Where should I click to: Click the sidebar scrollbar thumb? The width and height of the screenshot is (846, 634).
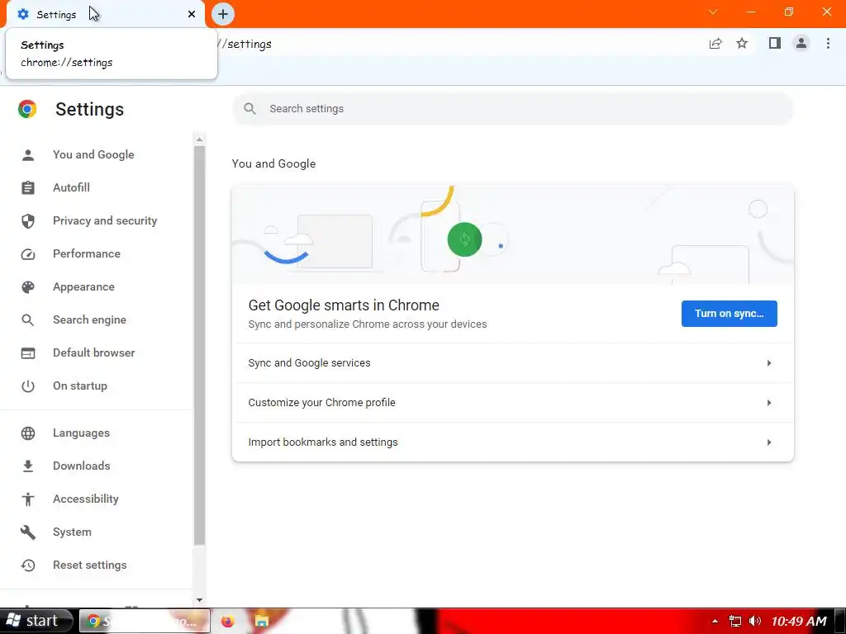[x=200, y=345]
